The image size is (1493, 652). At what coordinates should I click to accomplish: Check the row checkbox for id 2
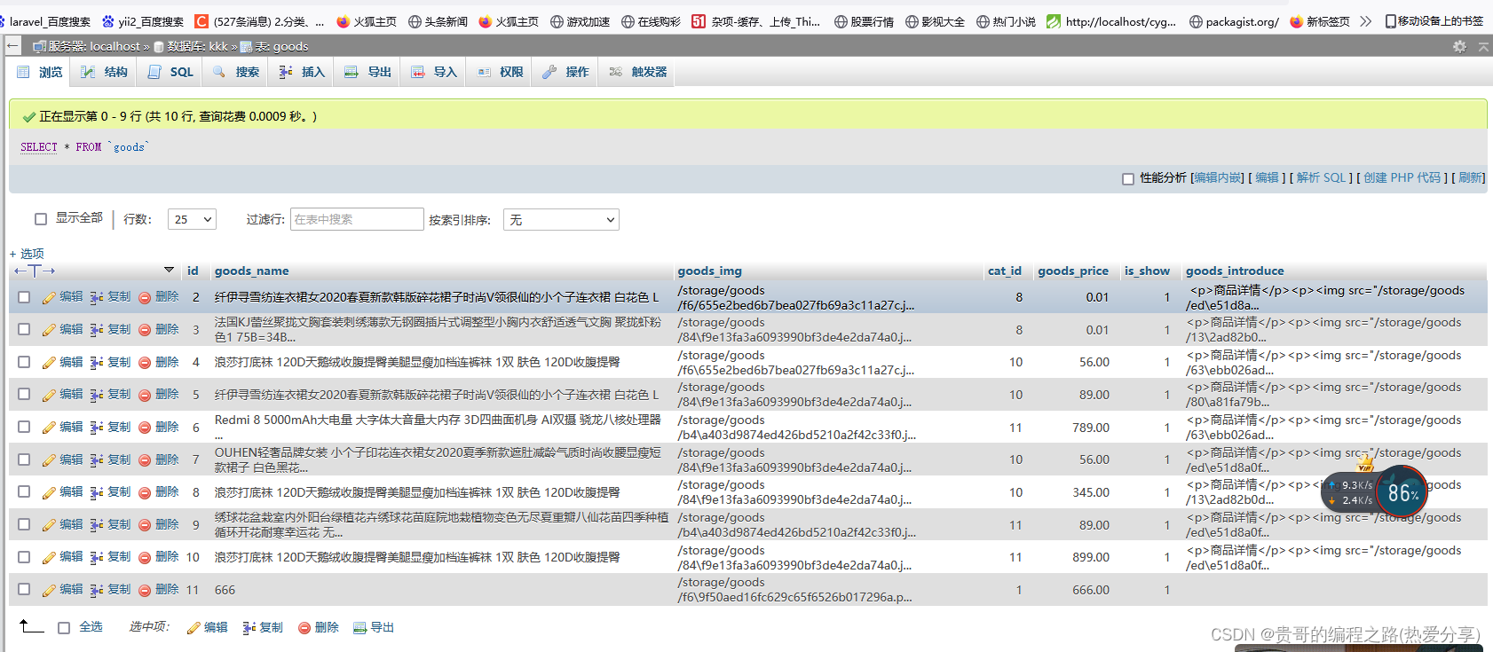24,297
